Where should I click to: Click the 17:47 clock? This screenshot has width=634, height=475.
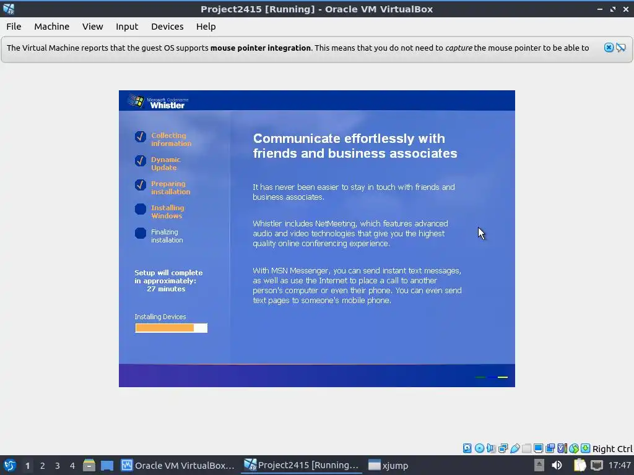(x=619, y=465)
